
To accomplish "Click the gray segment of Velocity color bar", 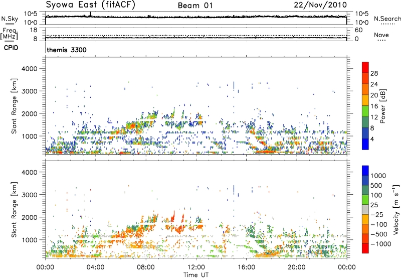I will (365, 209).
